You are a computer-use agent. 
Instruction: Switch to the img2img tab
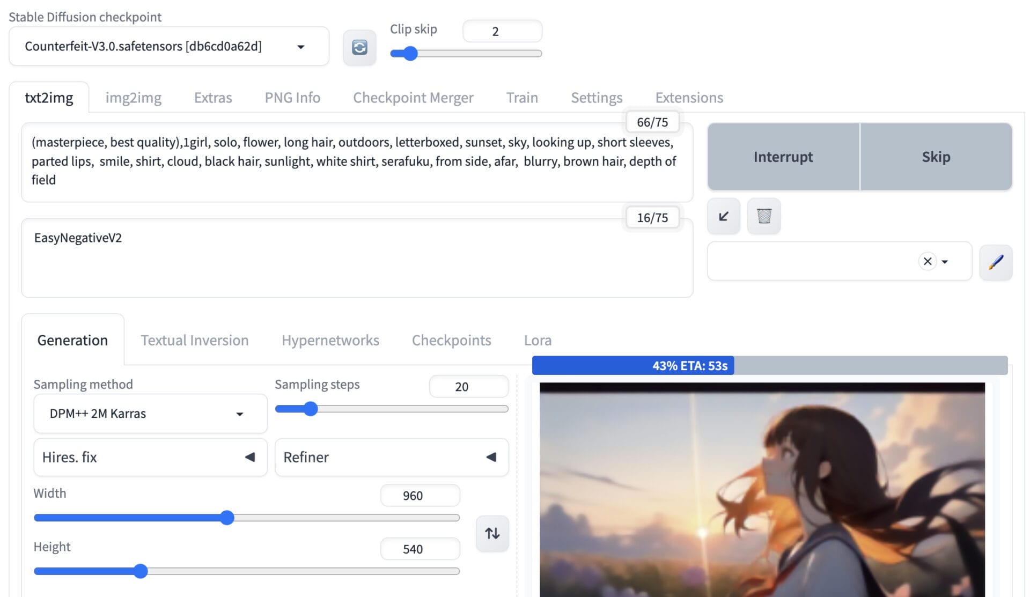(x=133, y=98)
